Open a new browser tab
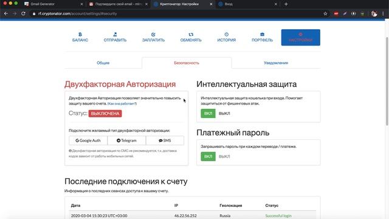The image size is (389, 219). [x=286, y=4]
